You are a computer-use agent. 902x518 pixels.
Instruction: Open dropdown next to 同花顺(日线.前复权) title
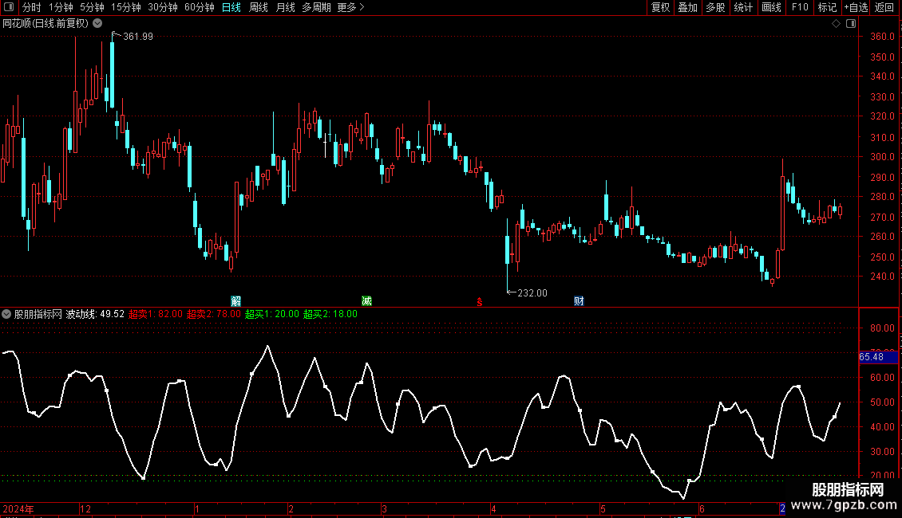pos(98,24)
